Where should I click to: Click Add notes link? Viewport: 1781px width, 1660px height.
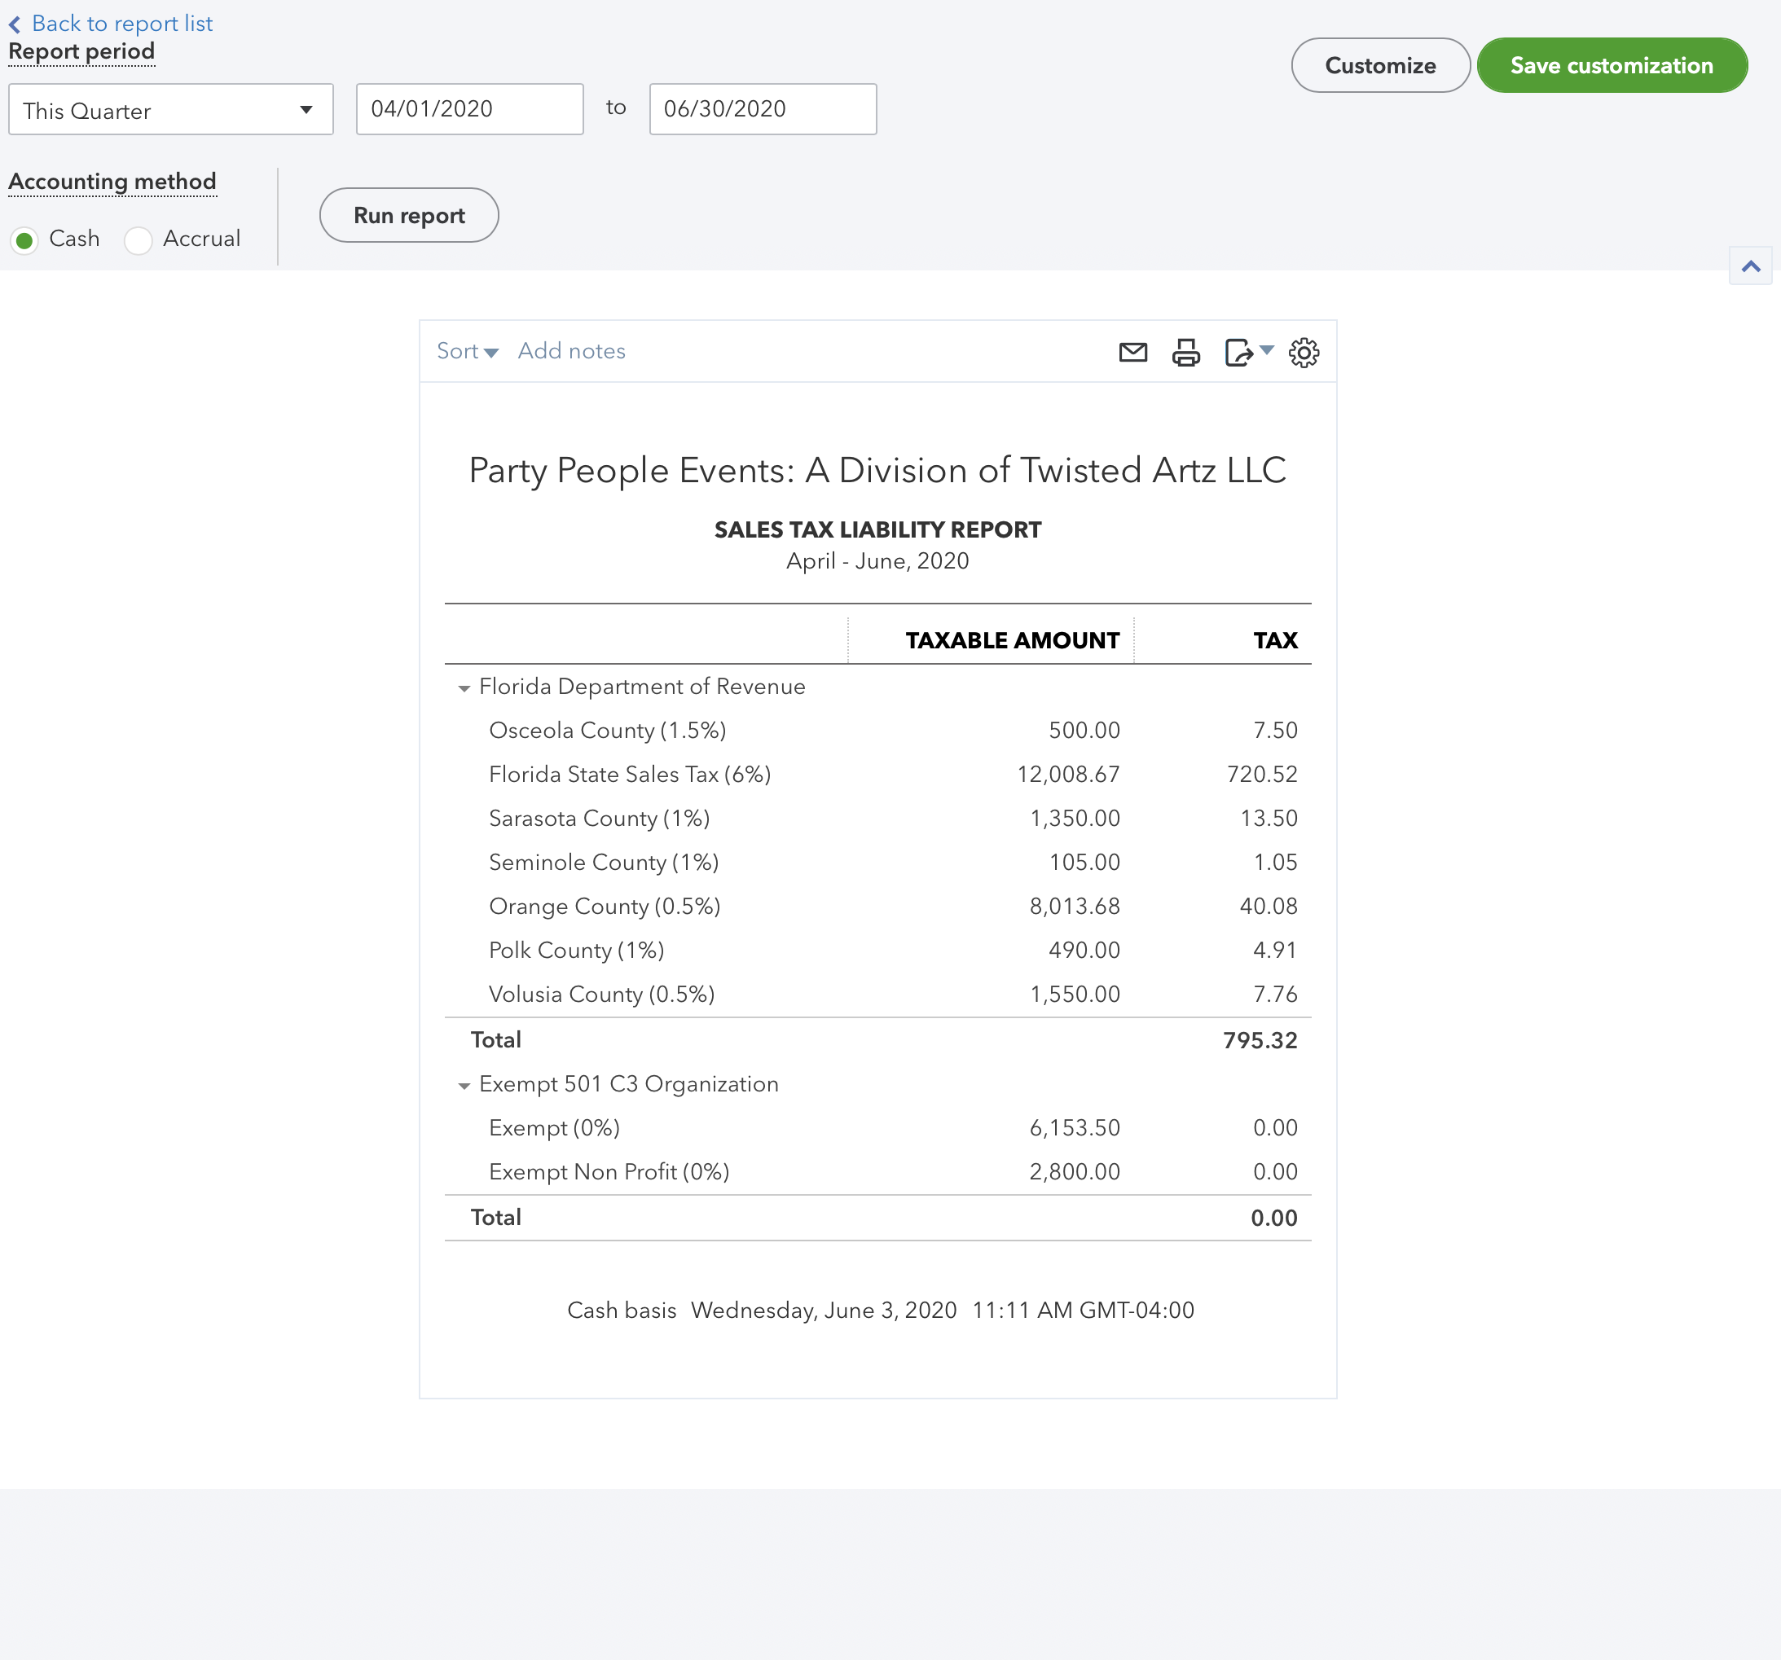click(572, 351)
